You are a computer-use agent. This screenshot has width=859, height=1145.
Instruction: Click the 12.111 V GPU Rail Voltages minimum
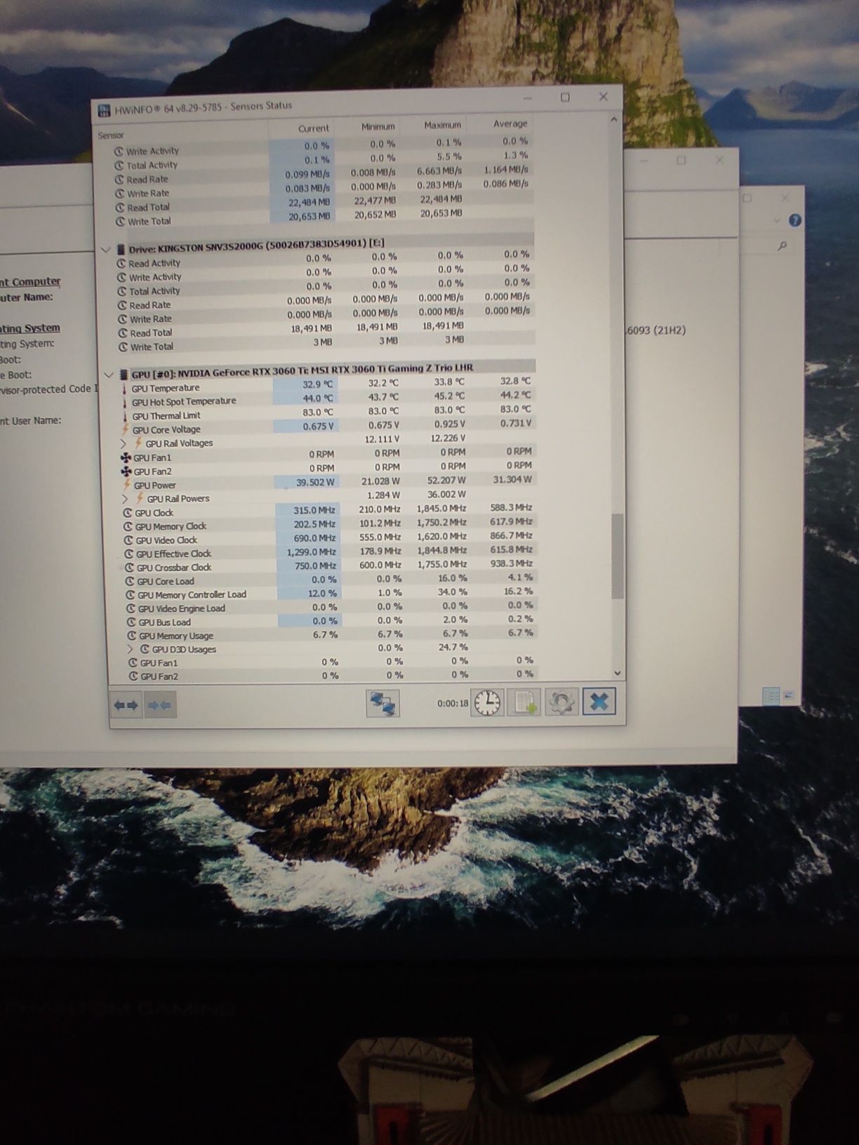pos(382,438)
